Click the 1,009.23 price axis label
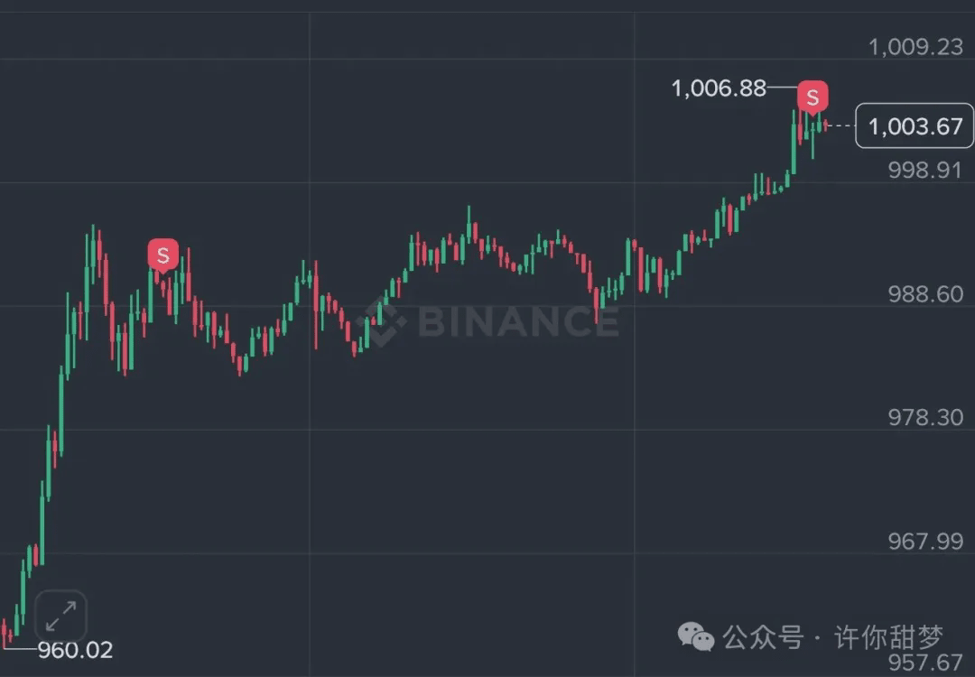 tap(915, 47)
